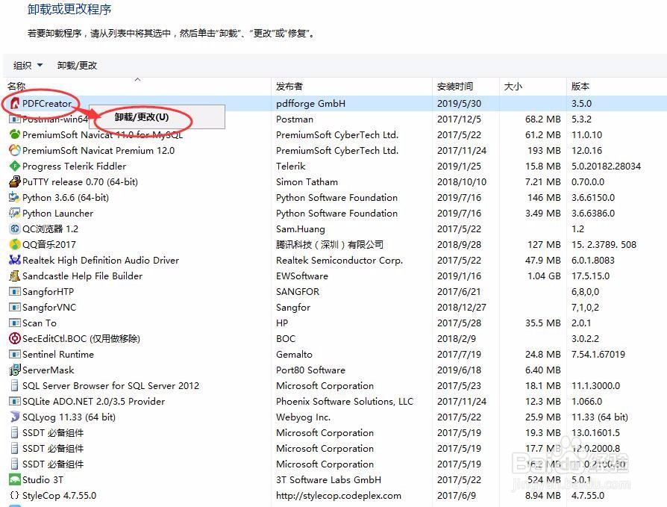This screenshot has height=507, width=667.
Task: Click the Progress Telerik Fiddler icon
Action: tap(15, 166)
